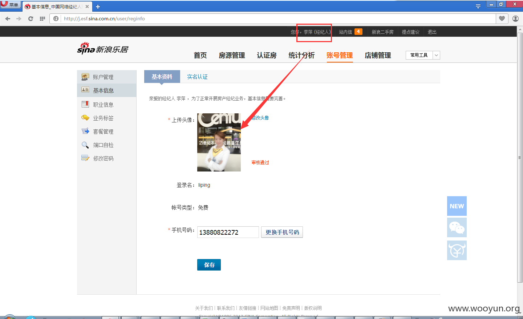Click the browser forward arrow
Screen dimensions: 523x319
19,19
